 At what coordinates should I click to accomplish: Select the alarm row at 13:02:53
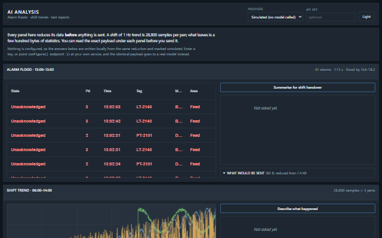112,107
